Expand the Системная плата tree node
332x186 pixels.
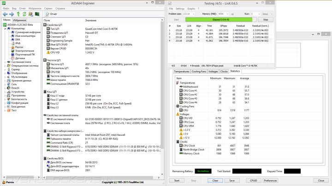coord(5,62)
